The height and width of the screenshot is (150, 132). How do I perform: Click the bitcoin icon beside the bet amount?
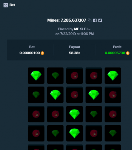[x=42, y=53]
